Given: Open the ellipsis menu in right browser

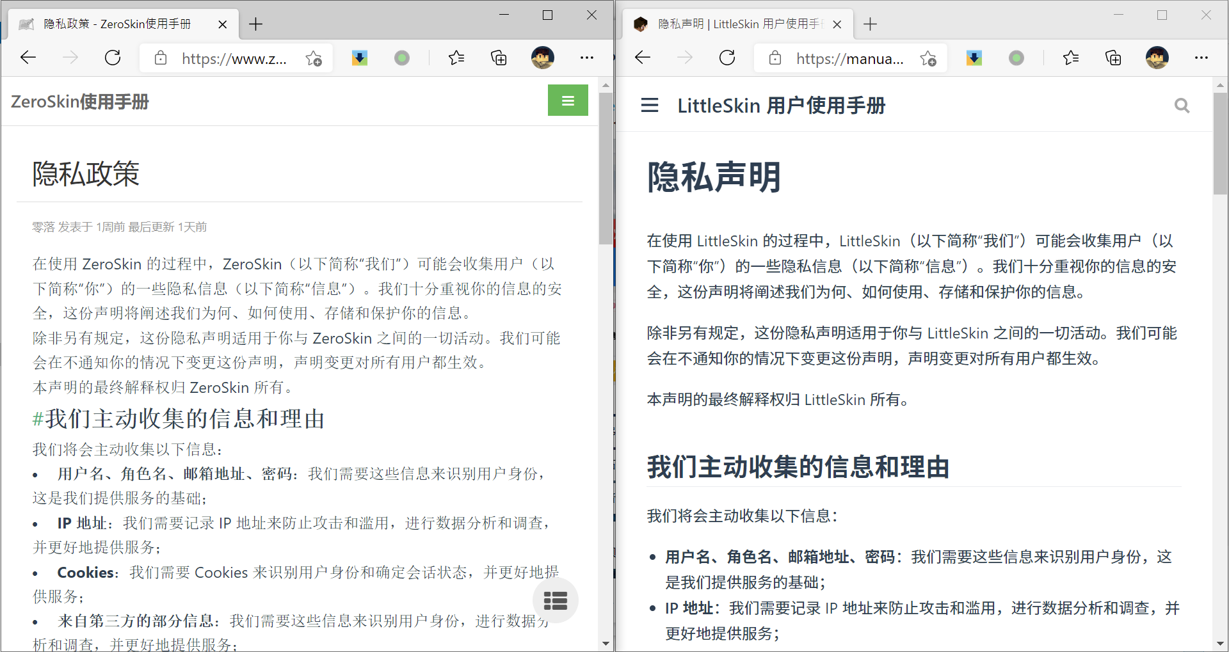Looking at the screenshot, I should (1201, 58).
